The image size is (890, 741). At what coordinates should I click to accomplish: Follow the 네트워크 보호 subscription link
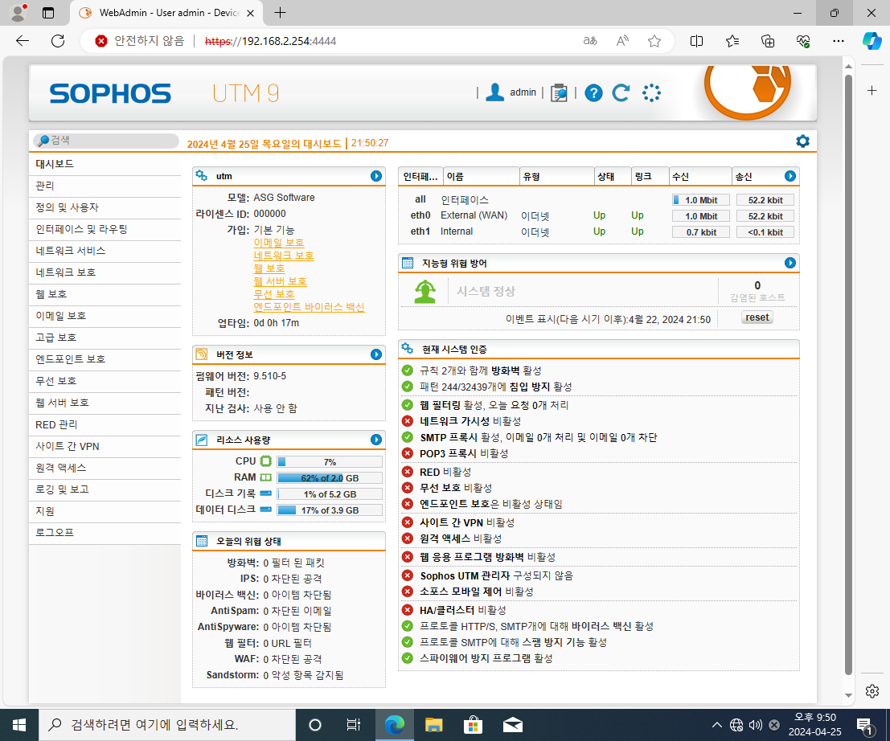coord(284,256)
